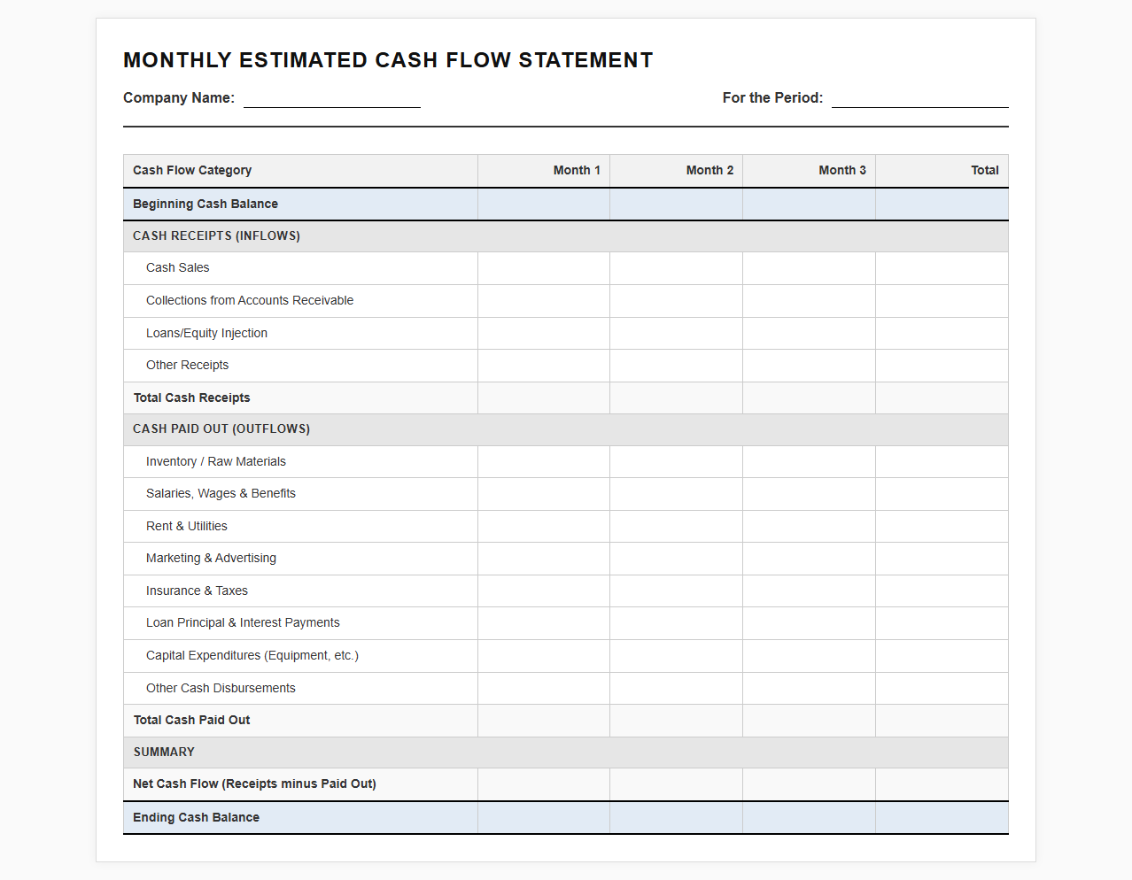Click the 'Insurance & Taxes' row label
Screen dimensions: 1132x880
pos(197,591)
